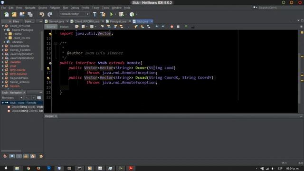Toggle the first Navigator bottom filter button
The image size is (304, 171).
pos(5,156)
